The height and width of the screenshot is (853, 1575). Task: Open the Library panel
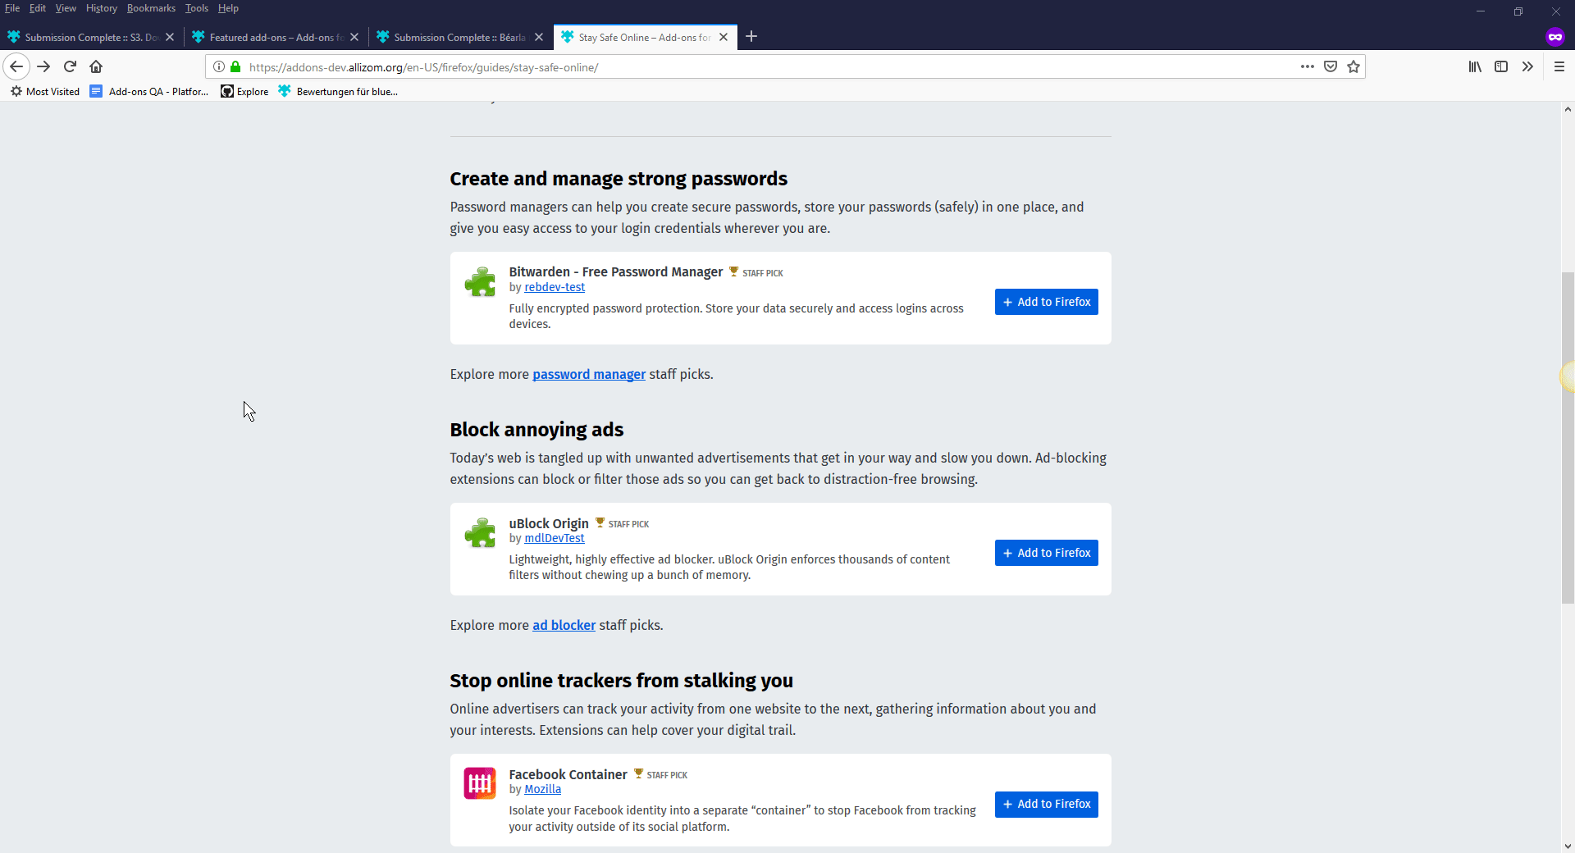coord(1475,66)
